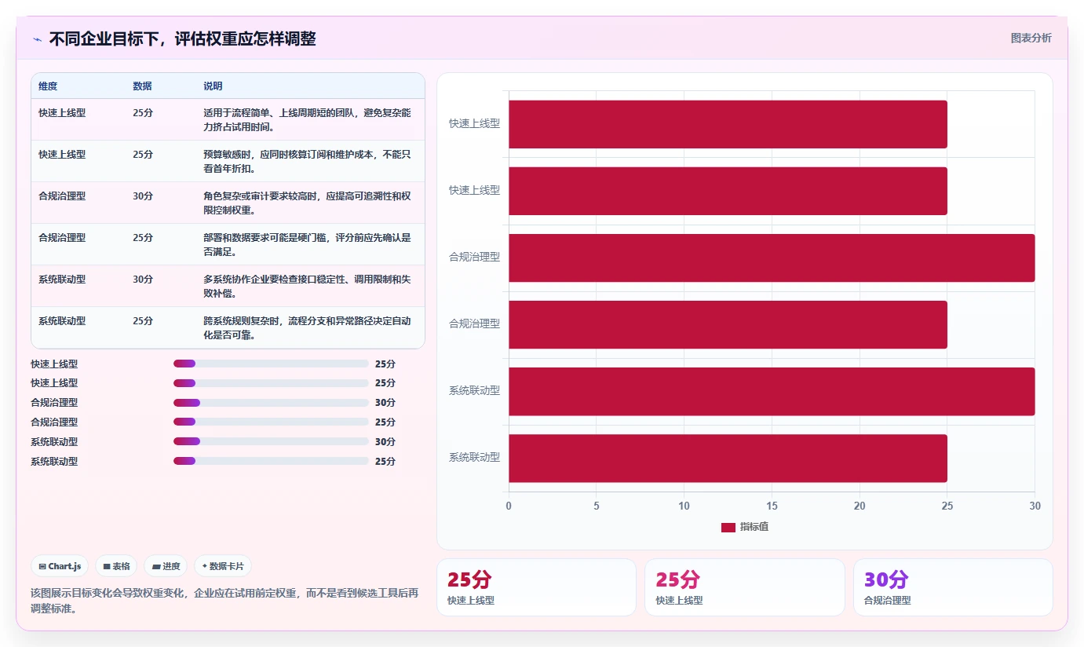Click the x-axis tick label 5
This screenshot has width=1084, height=647.
click(597, 506)
